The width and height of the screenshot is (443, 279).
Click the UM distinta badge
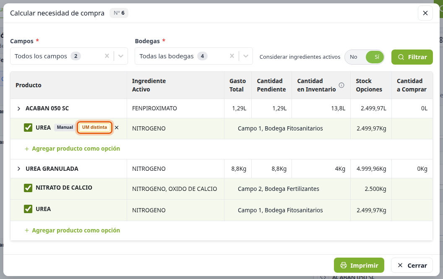pyautogui.click(x=95, y=128)
